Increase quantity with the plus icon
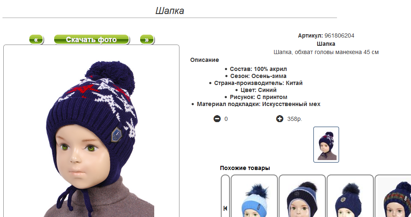The width and height of the screenshot is (411, 217). (280, 119)
